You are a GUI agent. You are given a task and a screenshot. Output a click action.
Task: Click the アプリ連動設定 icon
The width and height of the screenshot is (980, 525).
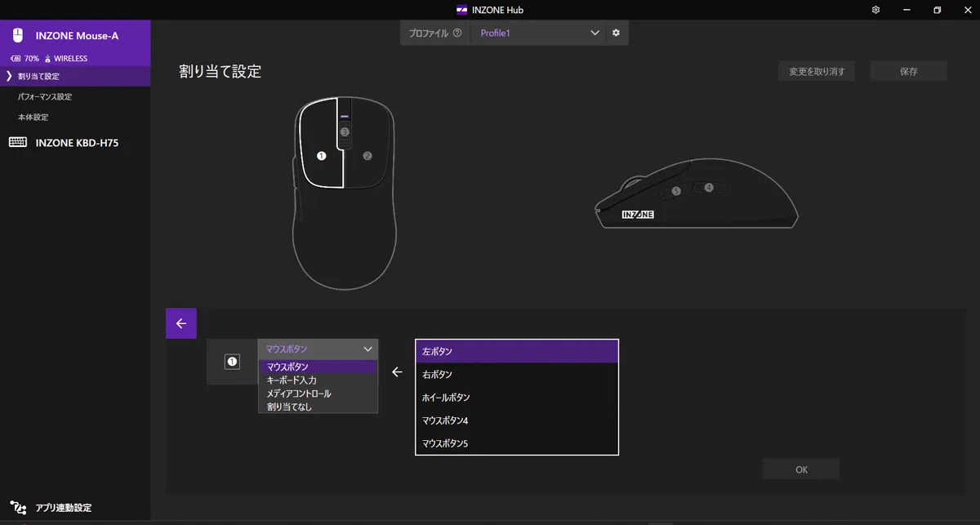click(x=18, y=507)
